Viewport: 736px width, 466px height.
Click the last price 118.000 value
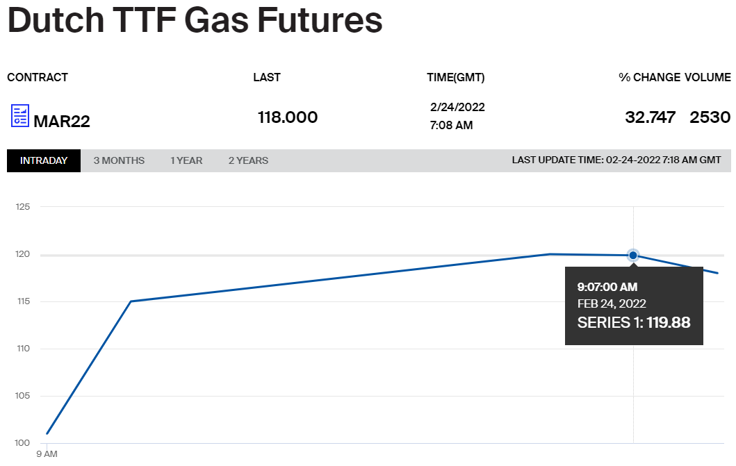click(x=288, y=117)
